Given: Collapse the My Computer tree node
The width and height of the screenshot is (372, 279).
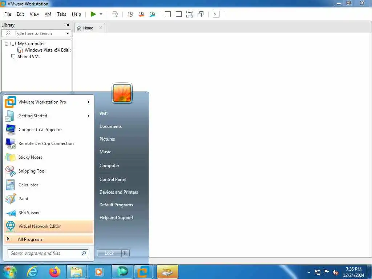Looking at the screenshot, I should click(7, 44).
